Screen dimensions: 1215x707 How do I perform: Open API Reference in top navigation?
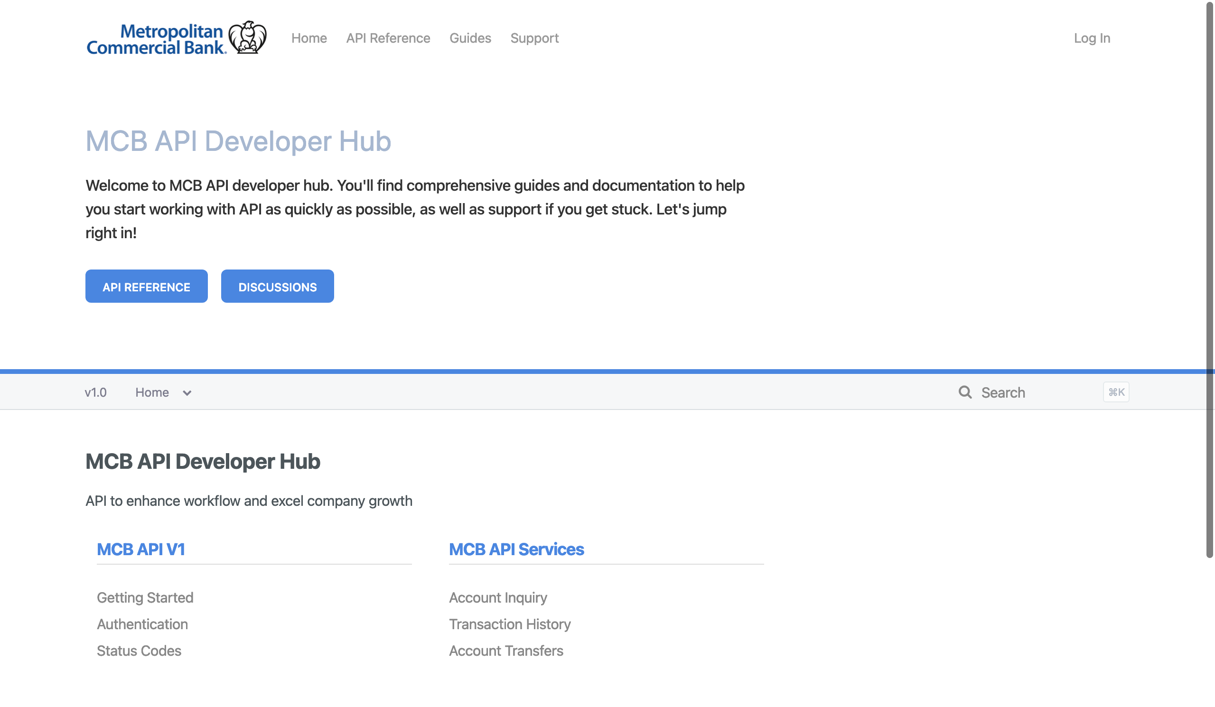(388, 38)
